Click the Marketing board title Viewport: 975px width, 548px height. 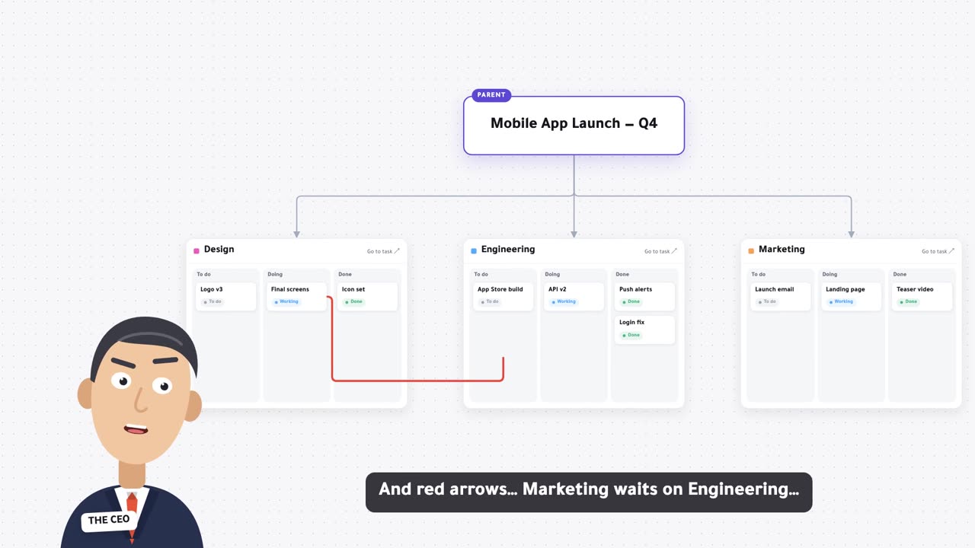(x=782, y=250)
